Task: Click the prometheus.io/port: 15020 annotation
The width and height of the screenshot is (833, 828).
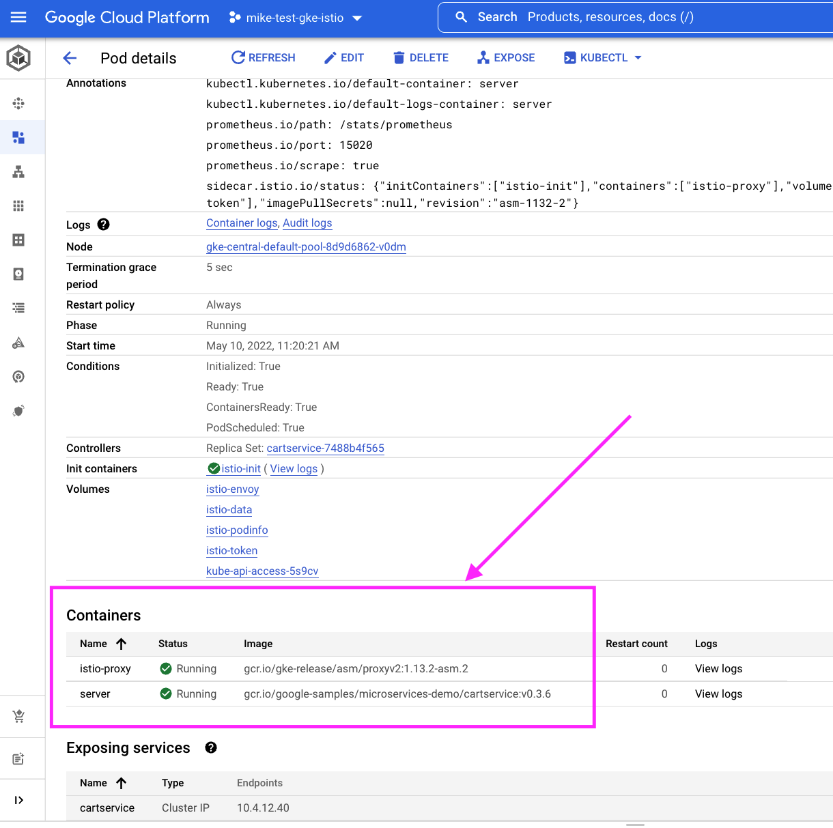Action: click(x=290, y=145)
